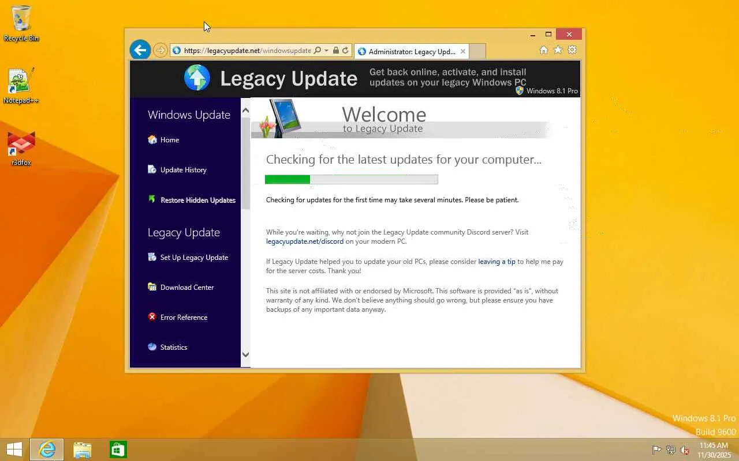Click the "Please be patient" status message
The height and width of the screenshot is (461, 739).
(x=393, y=200)
